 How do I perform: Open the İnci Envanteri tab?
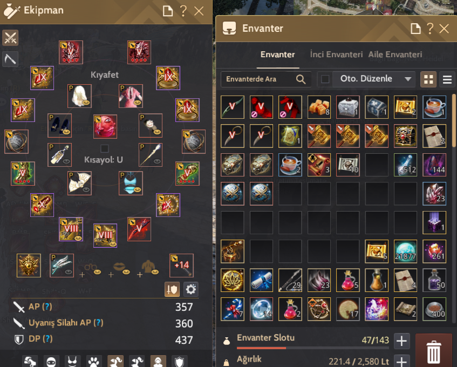click(336, 55)
